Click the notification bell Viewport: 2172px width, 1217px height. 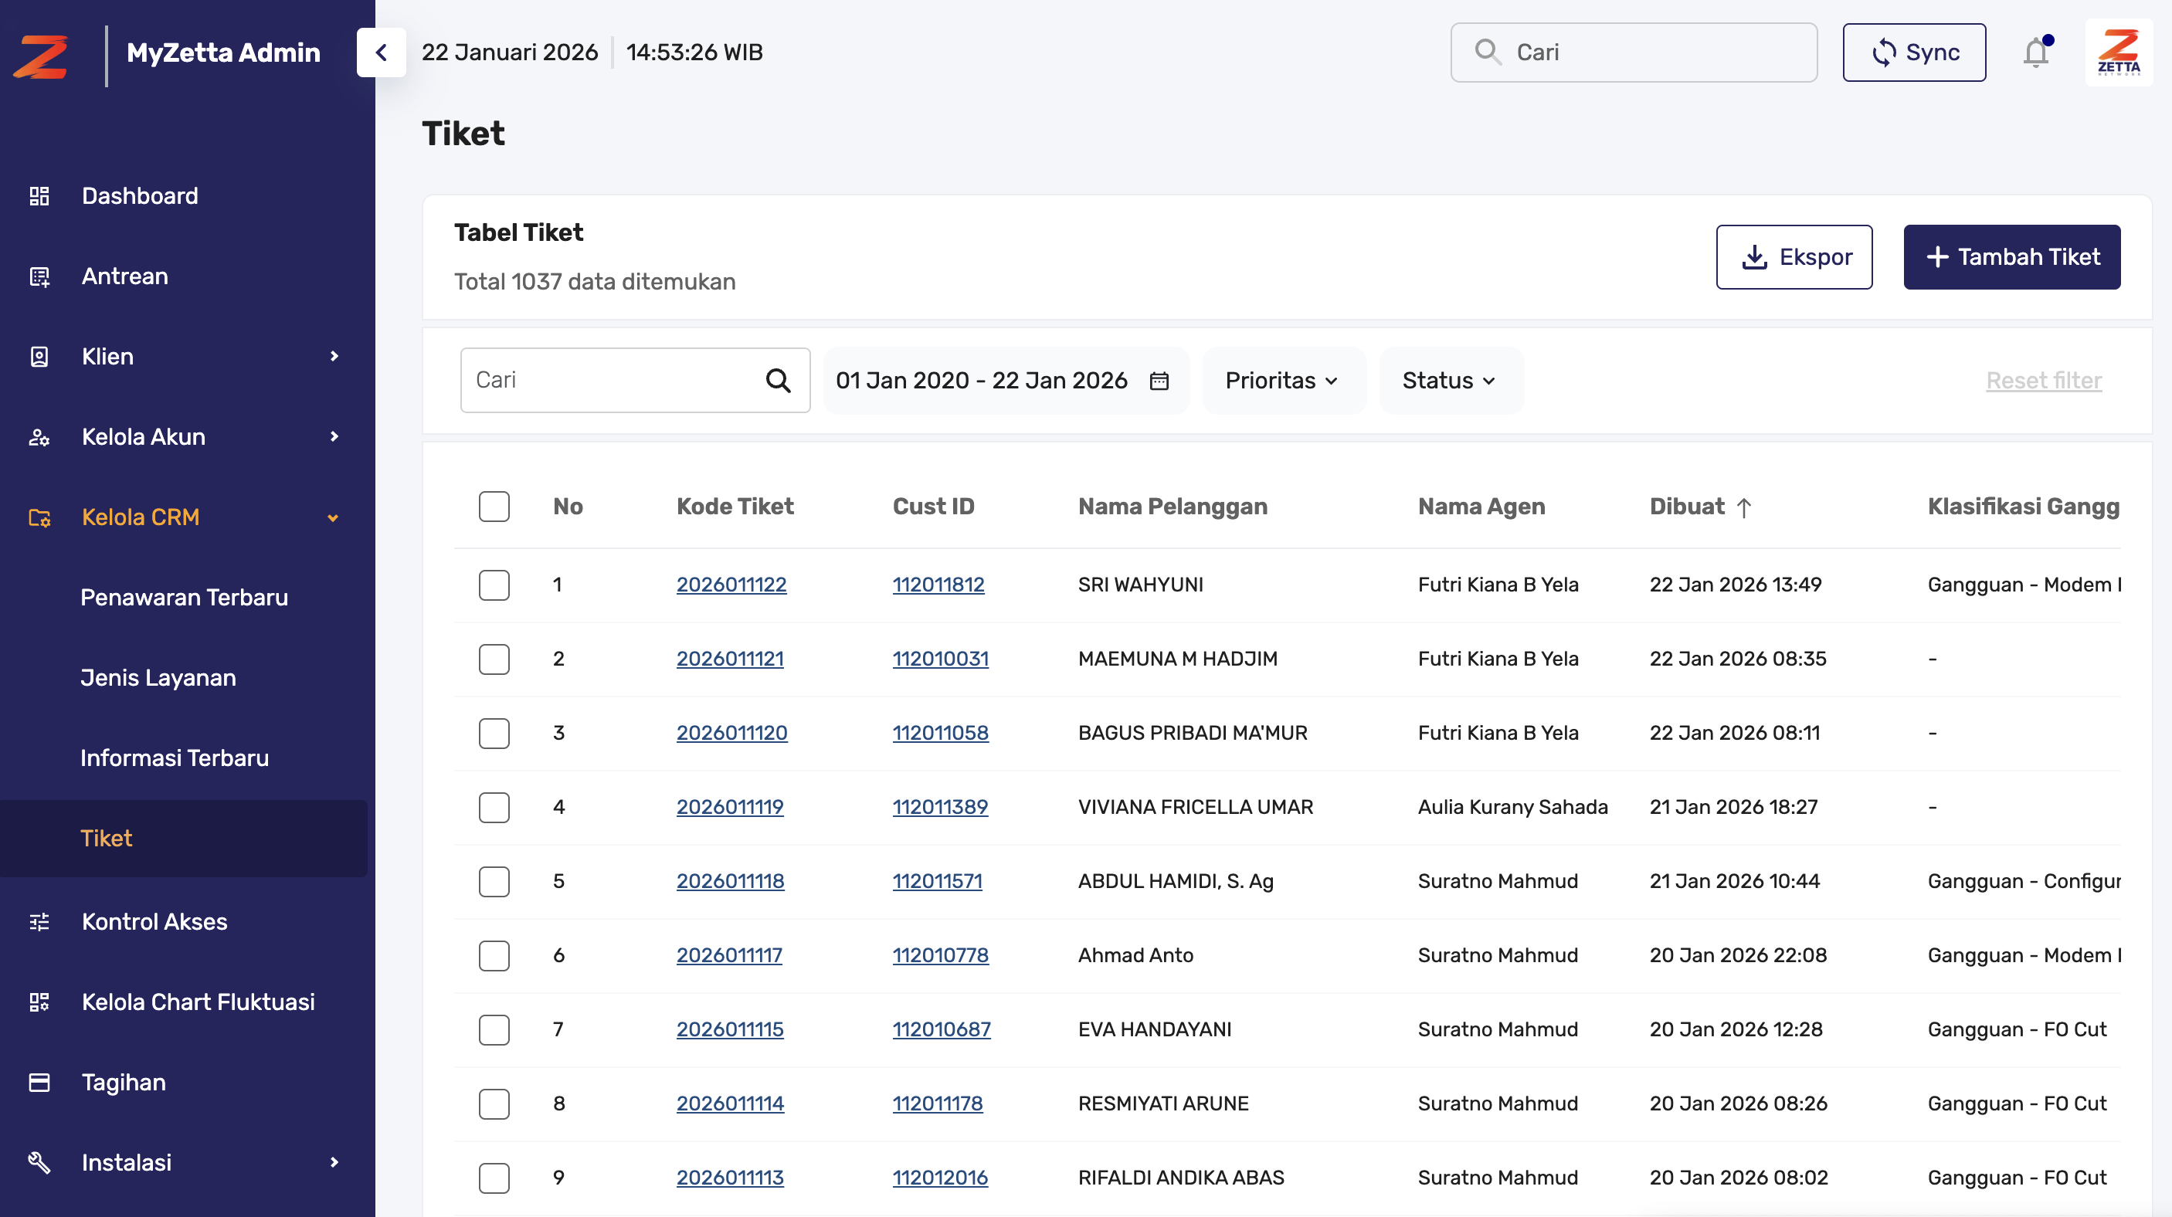coord(2035,53)
